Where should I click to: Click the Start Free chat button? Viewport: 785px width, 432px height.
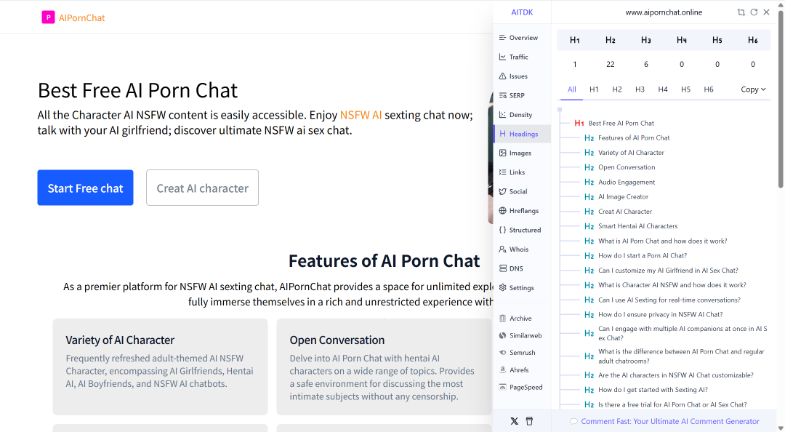tap(85, 188)
